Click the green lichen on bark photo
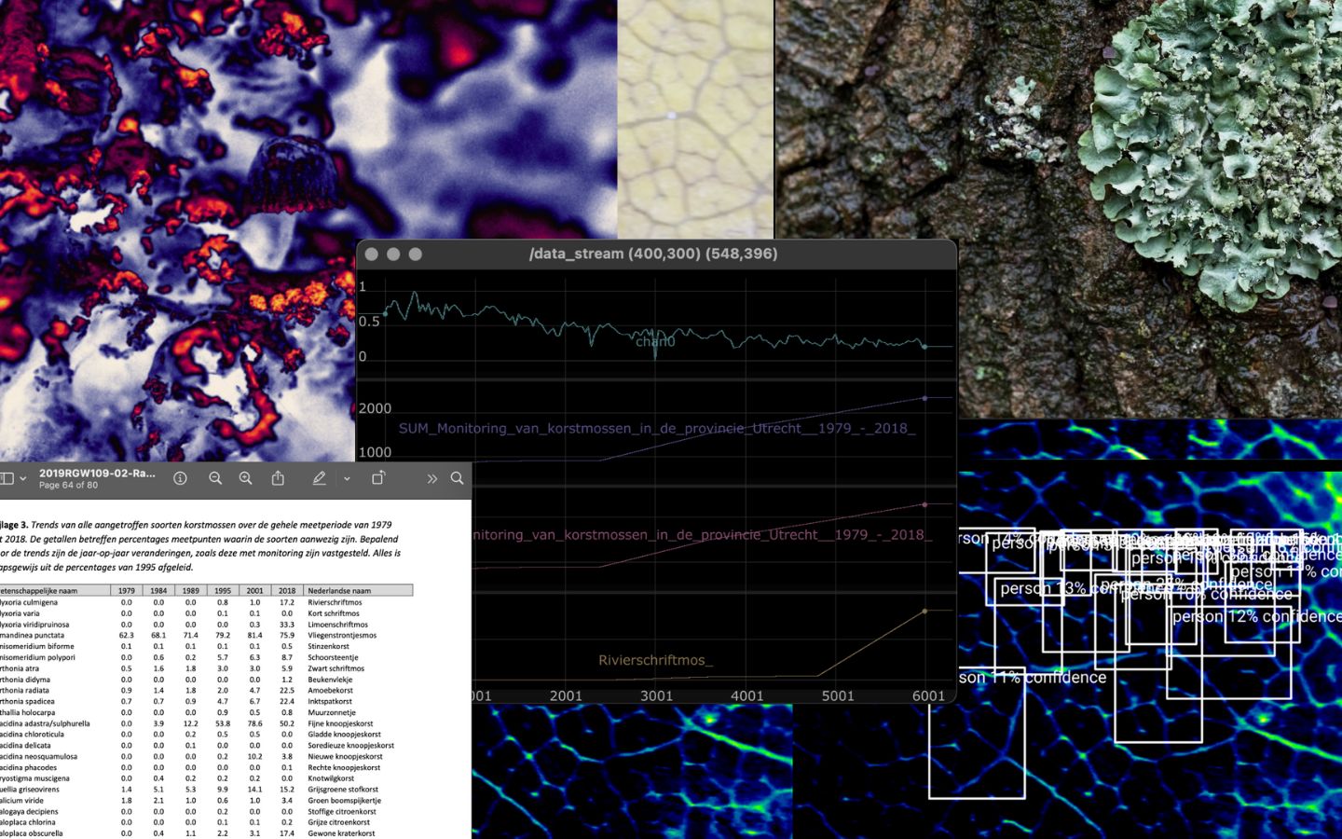Screen dimensions: 1342x839 coord(1059,209)
